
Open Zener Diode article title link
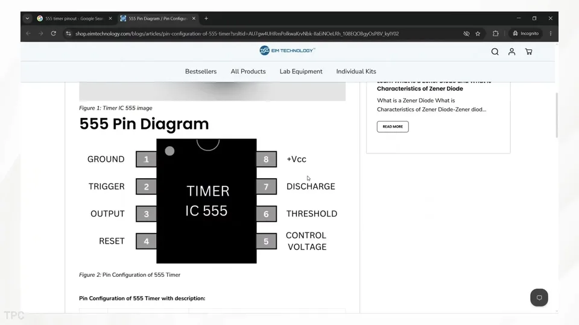(x=434, y=85)
